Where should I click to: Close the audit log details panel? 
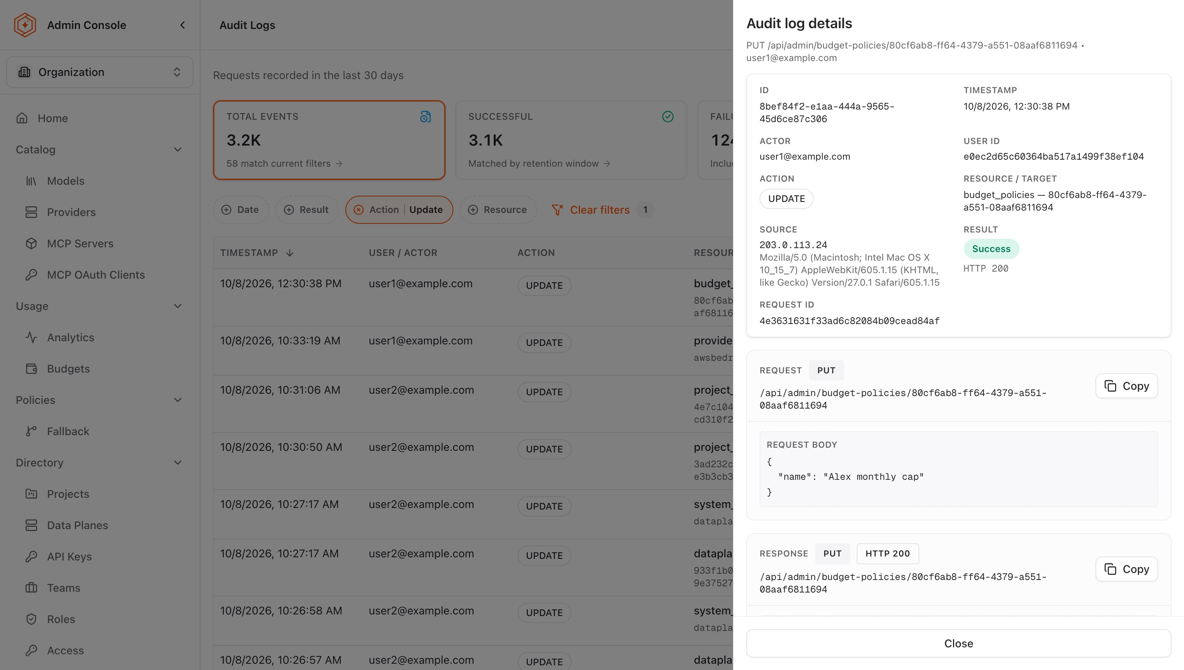(x=958, y=643)
